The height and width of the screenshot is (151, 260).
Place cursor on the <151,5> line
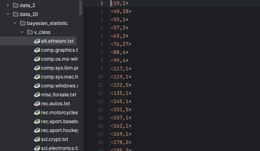pyautogui.click(x=121, y=110)
